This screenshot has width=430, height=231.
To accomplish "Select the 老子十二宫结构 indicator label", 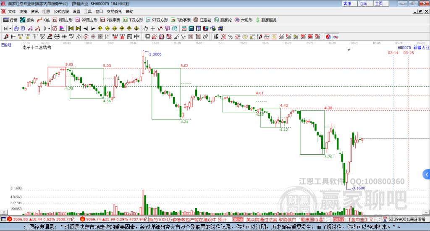I will pos(37,47).
